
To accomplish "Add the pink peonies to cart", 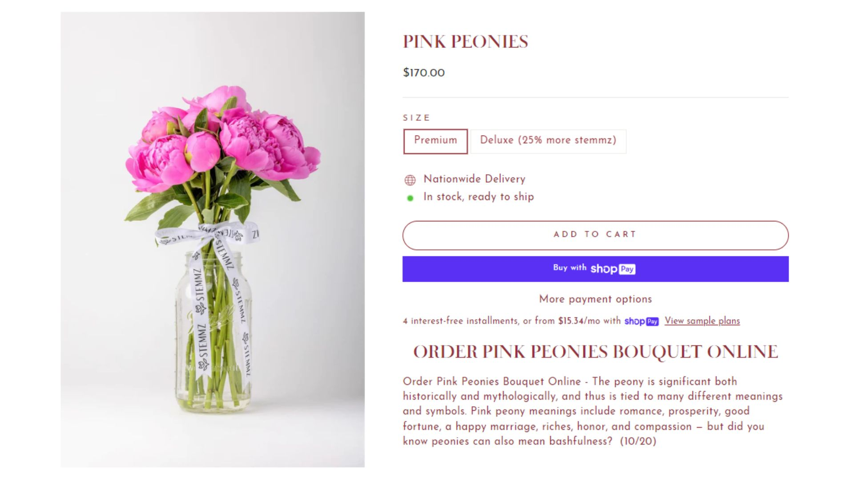I will click(595, 235).
